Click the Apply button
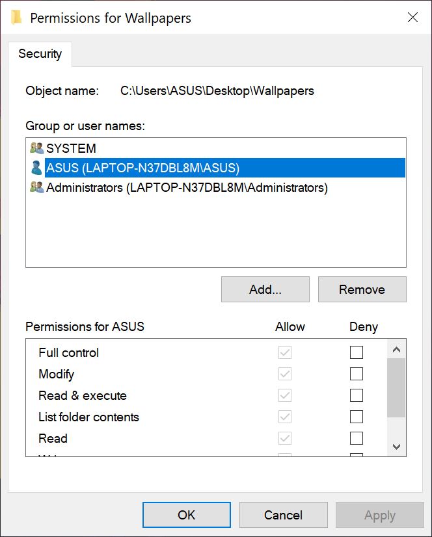Image resolution: width=432 pixels, height=537 pixels. pyautogui.click(x=380, y=515)
